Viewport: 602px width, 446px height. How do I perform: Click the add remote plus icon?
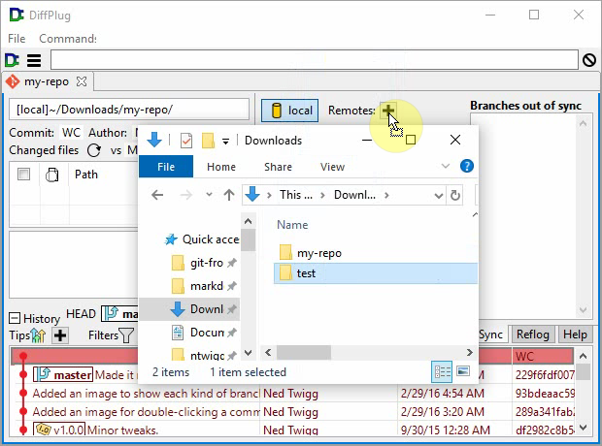(x=387, y=111)
